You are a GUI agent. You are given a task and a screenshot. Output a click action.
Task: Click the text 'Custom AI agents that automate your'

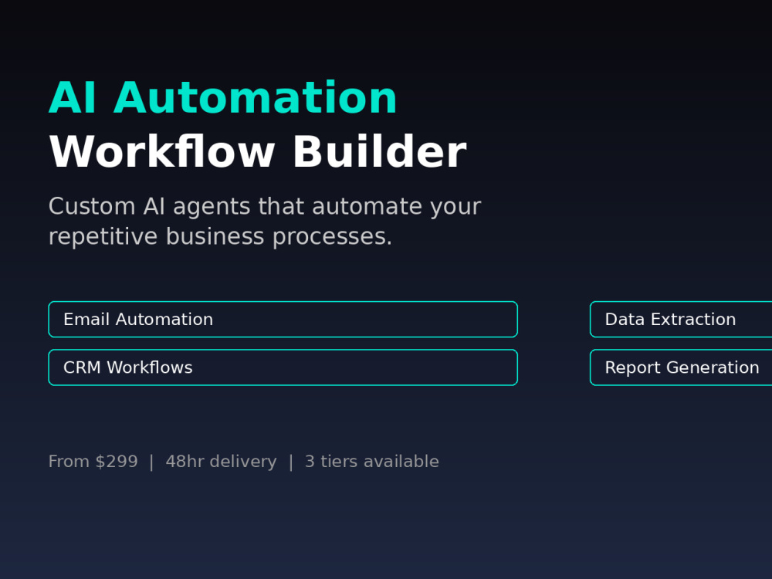[x=264, y=206]
